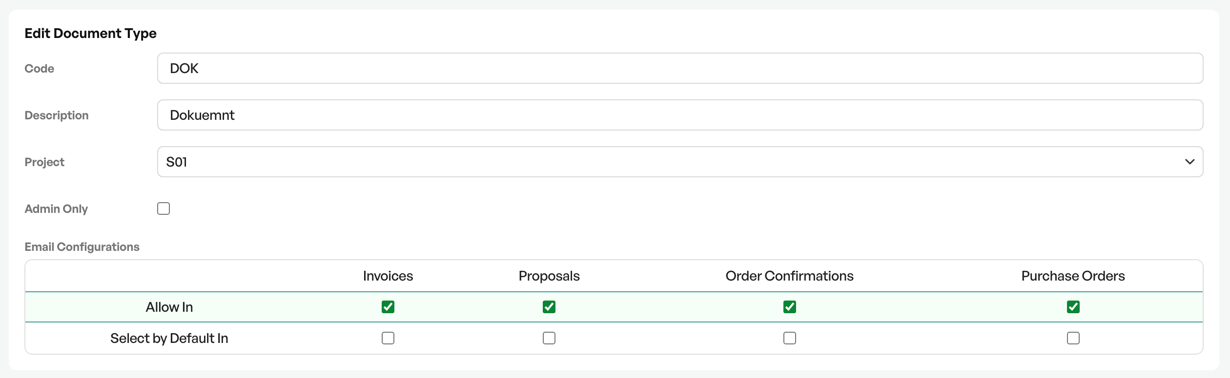This screenshot has width=1230, height=378.
Task: Check Select by Default for Purchase Orders
Action: (x=1073, y=338)
